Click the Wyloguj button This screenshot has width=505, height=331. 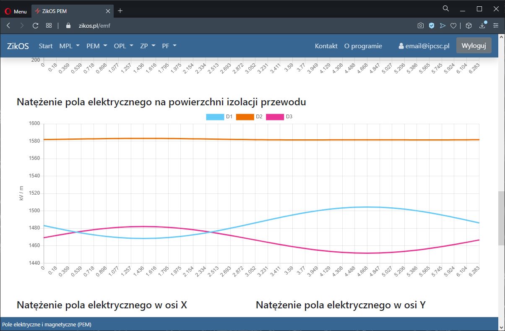(x=474, y=46)
